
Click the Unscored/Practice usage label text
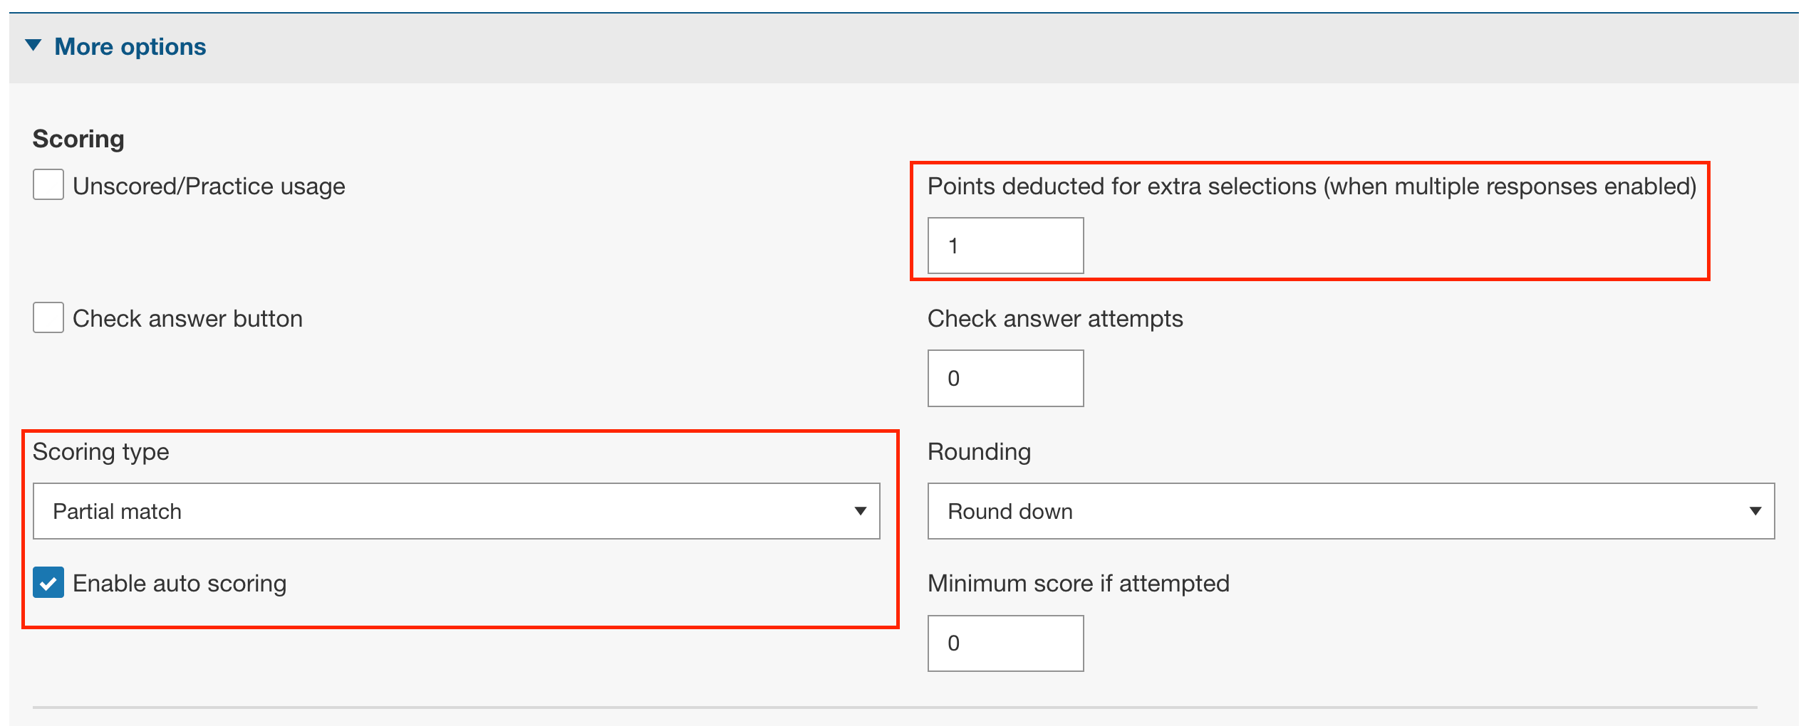point(209,186)
